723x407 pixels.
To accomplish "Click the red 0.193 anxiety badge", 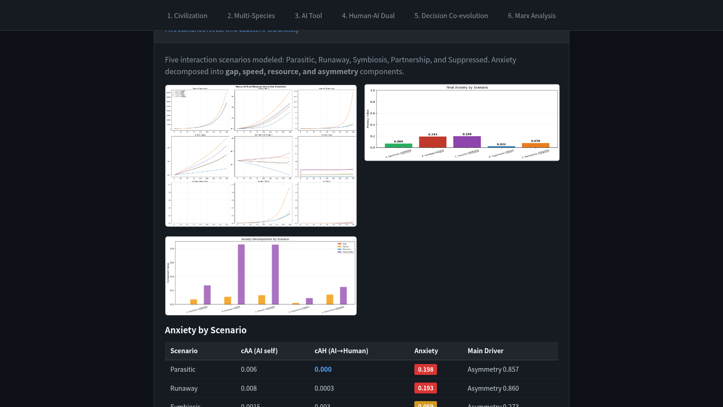I will [x=426, y=388].
